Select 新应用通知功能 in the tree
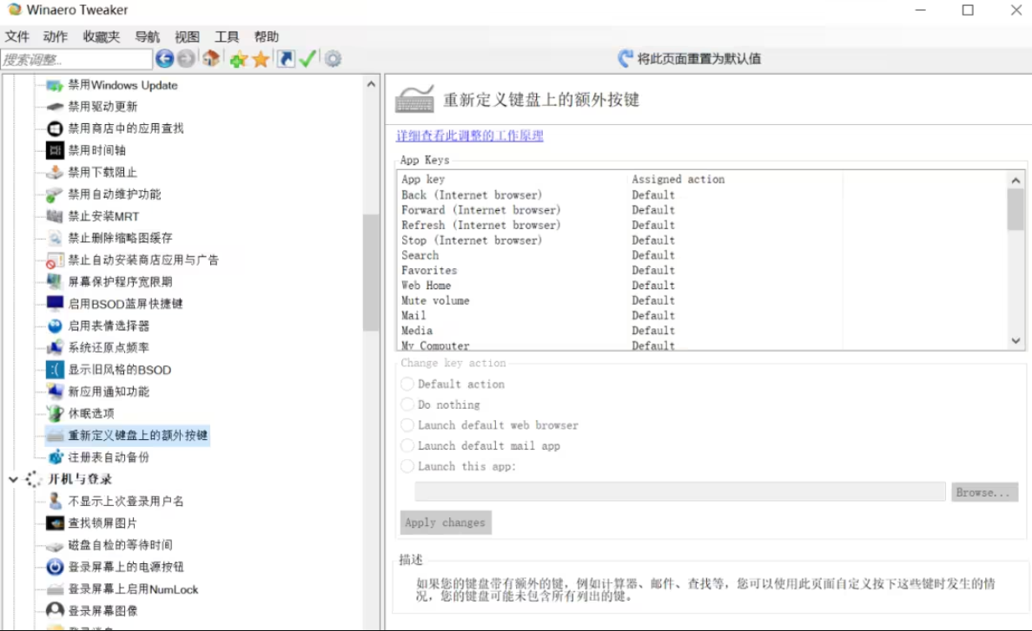 coord(109,391)
